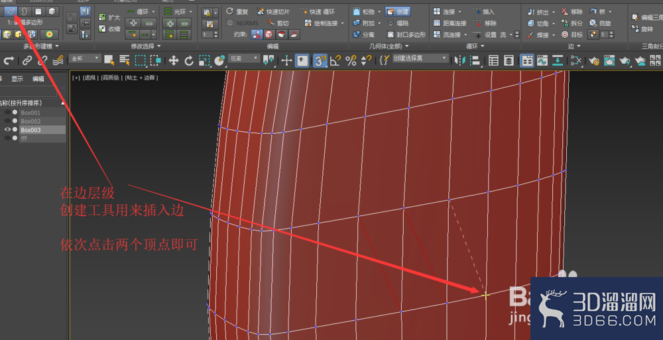Set constraint to Face icon
Viewport: 663px width, 340px height.
point(281,34)
